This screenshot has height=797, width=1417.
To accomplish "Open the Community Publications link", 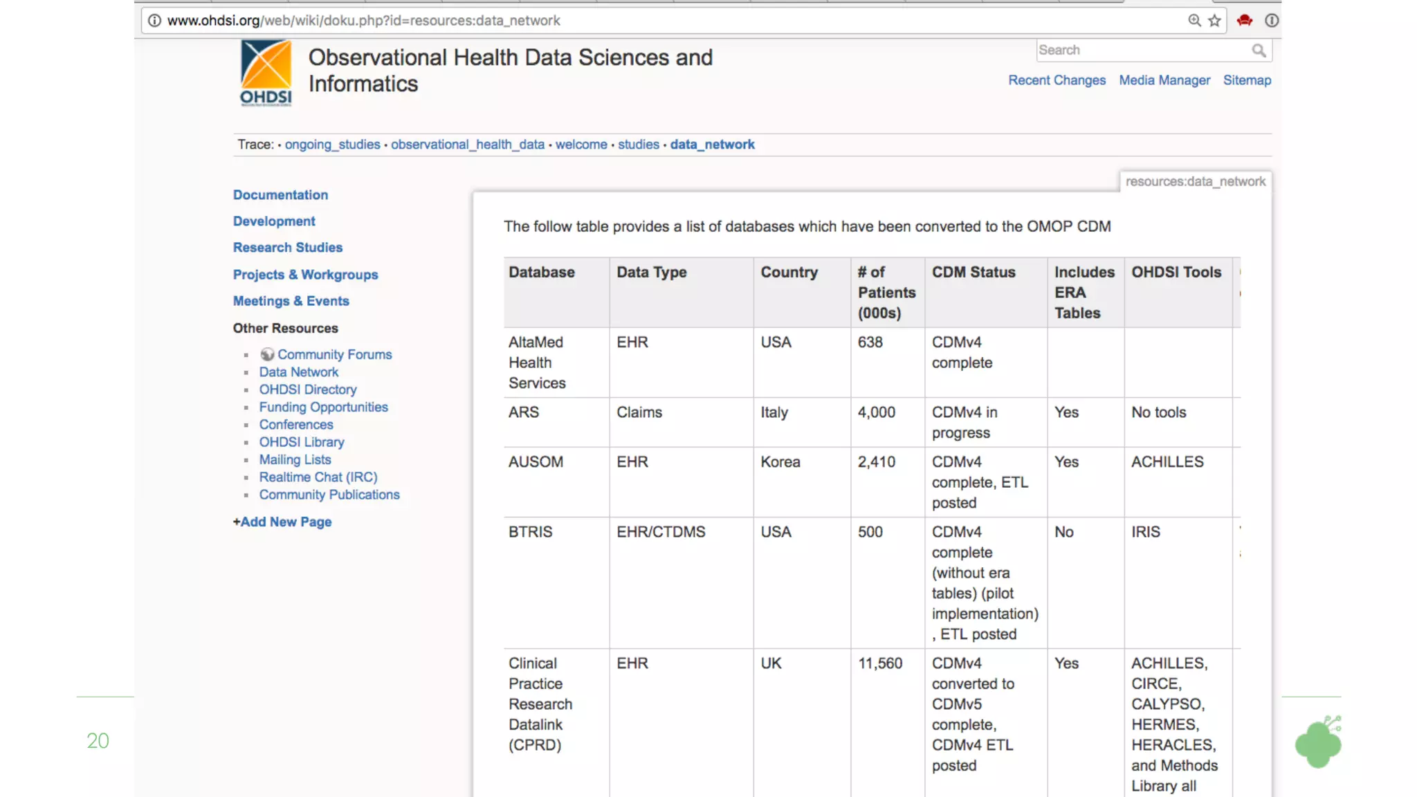I will [329, 495].
